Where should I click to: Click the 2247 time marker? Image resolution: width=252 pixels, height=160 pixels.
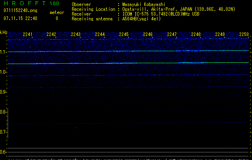click(x=172, y=35)
